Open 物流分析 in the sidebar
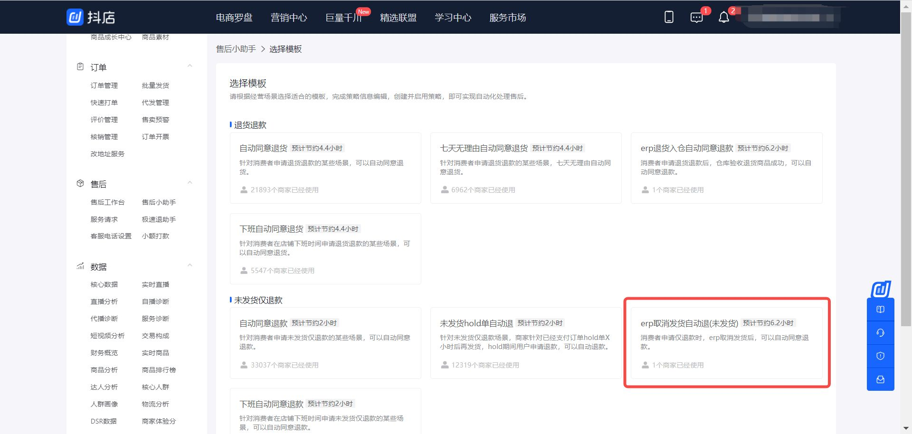 155,404
